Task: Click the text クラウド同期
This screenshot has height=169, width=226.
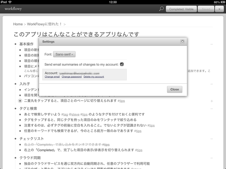Action: coord(30,158)
